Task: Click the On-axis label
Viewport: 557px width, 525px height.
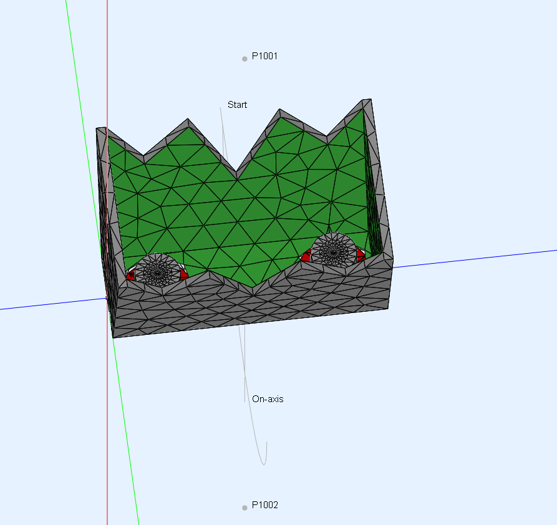Action: click(x=268, y=399)
